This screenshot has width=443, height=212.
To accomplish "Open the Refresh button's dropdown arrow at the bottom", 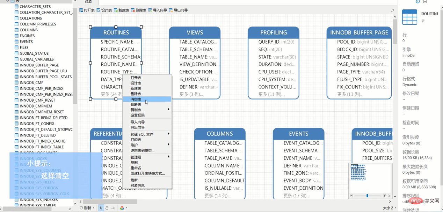I will (x=94, y=208).
